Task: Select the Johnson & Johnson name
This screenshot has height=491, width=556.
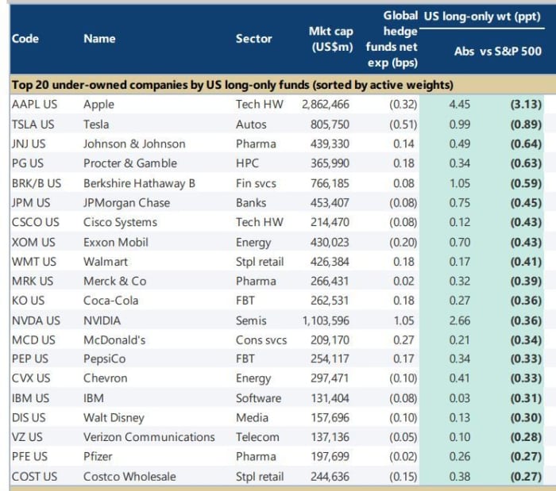Action: pyautogui.click(x=134, y=144)
